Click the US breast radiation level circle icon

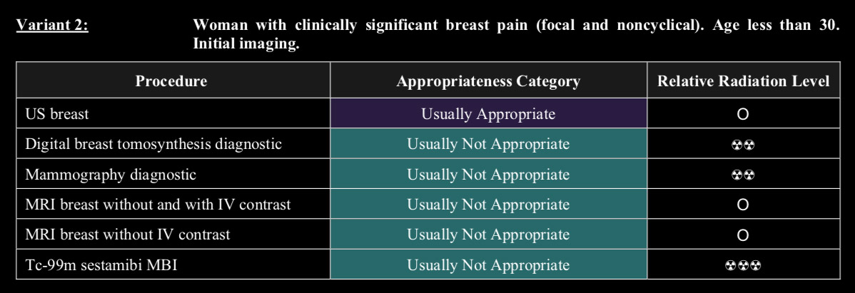(x=743, y=114)
